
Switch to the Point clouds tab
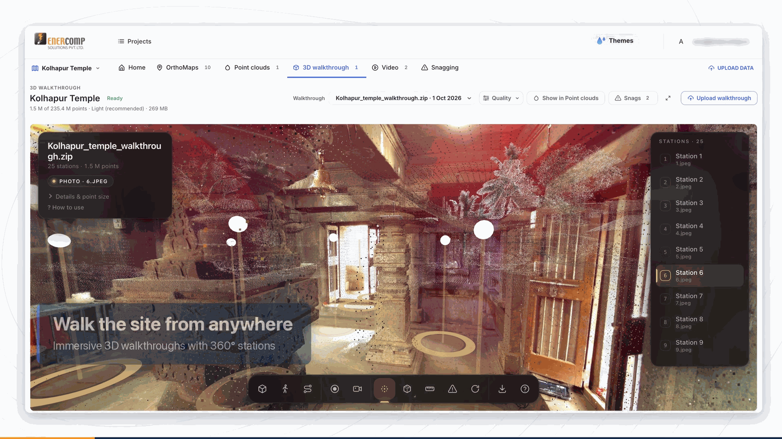pyautogui.click(x=252, y=67)
